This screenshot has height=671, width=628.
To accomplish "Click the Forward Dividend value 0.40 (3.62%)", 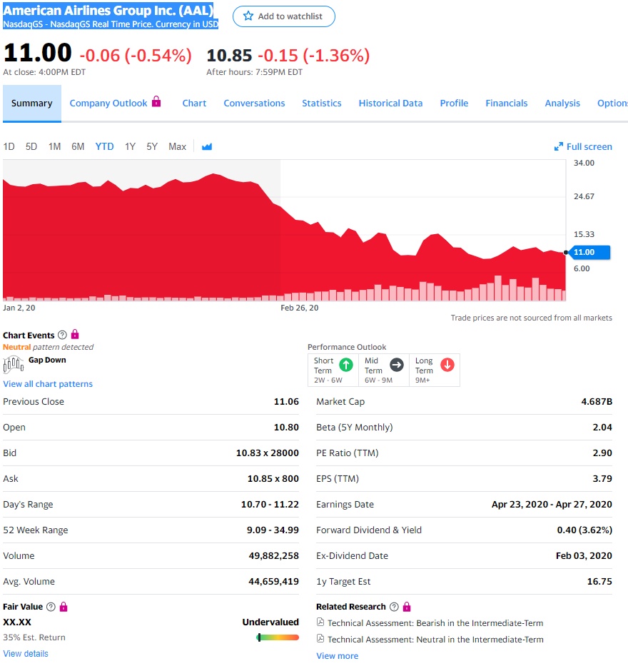I will 584,530.
